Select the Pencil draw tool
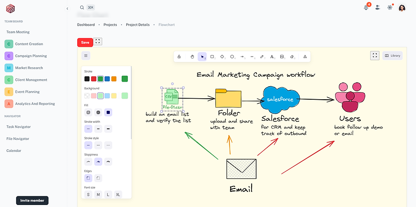Screen dimensions: 416x207 pyautogui.click(x=262, y=57)
